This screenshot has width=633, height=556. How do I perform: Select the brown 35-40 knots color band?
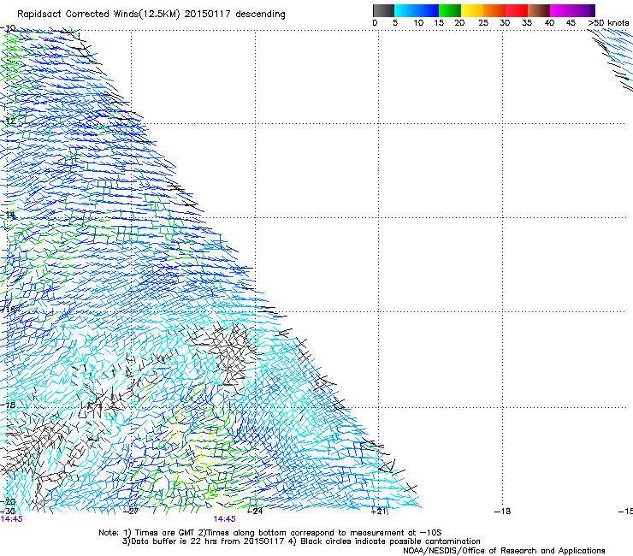point(539,10)
